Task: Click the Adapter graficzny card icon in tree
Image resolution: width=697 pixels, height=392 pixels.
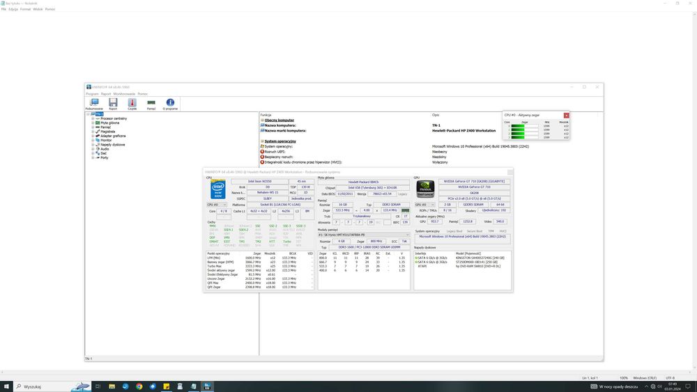Action: click(98, 136)
